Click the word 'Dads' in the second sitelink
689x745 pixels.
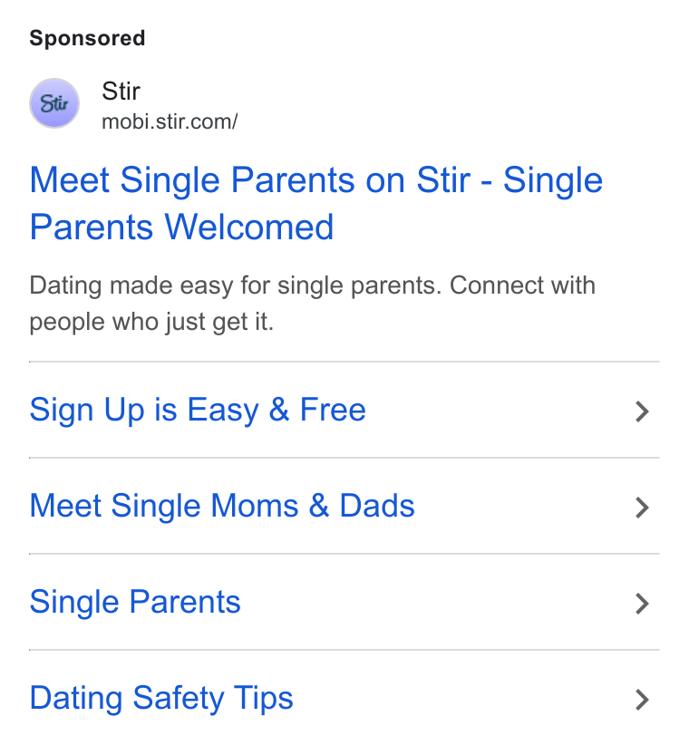(377, 506)
